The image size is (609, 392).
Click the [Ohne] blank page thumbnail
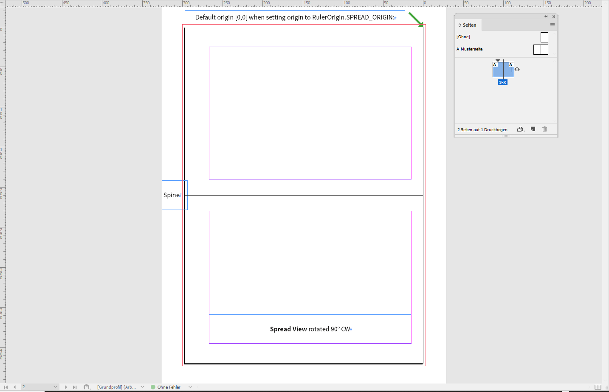(544, 37)
